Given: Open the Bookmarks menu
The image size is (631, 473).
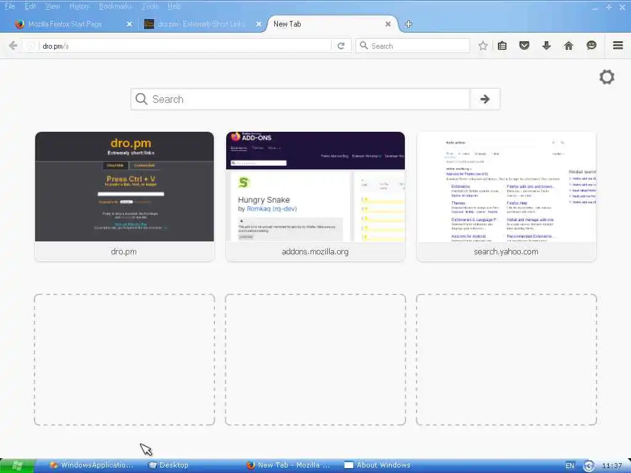Looking at the screenshot, I should tap(115, 6).
